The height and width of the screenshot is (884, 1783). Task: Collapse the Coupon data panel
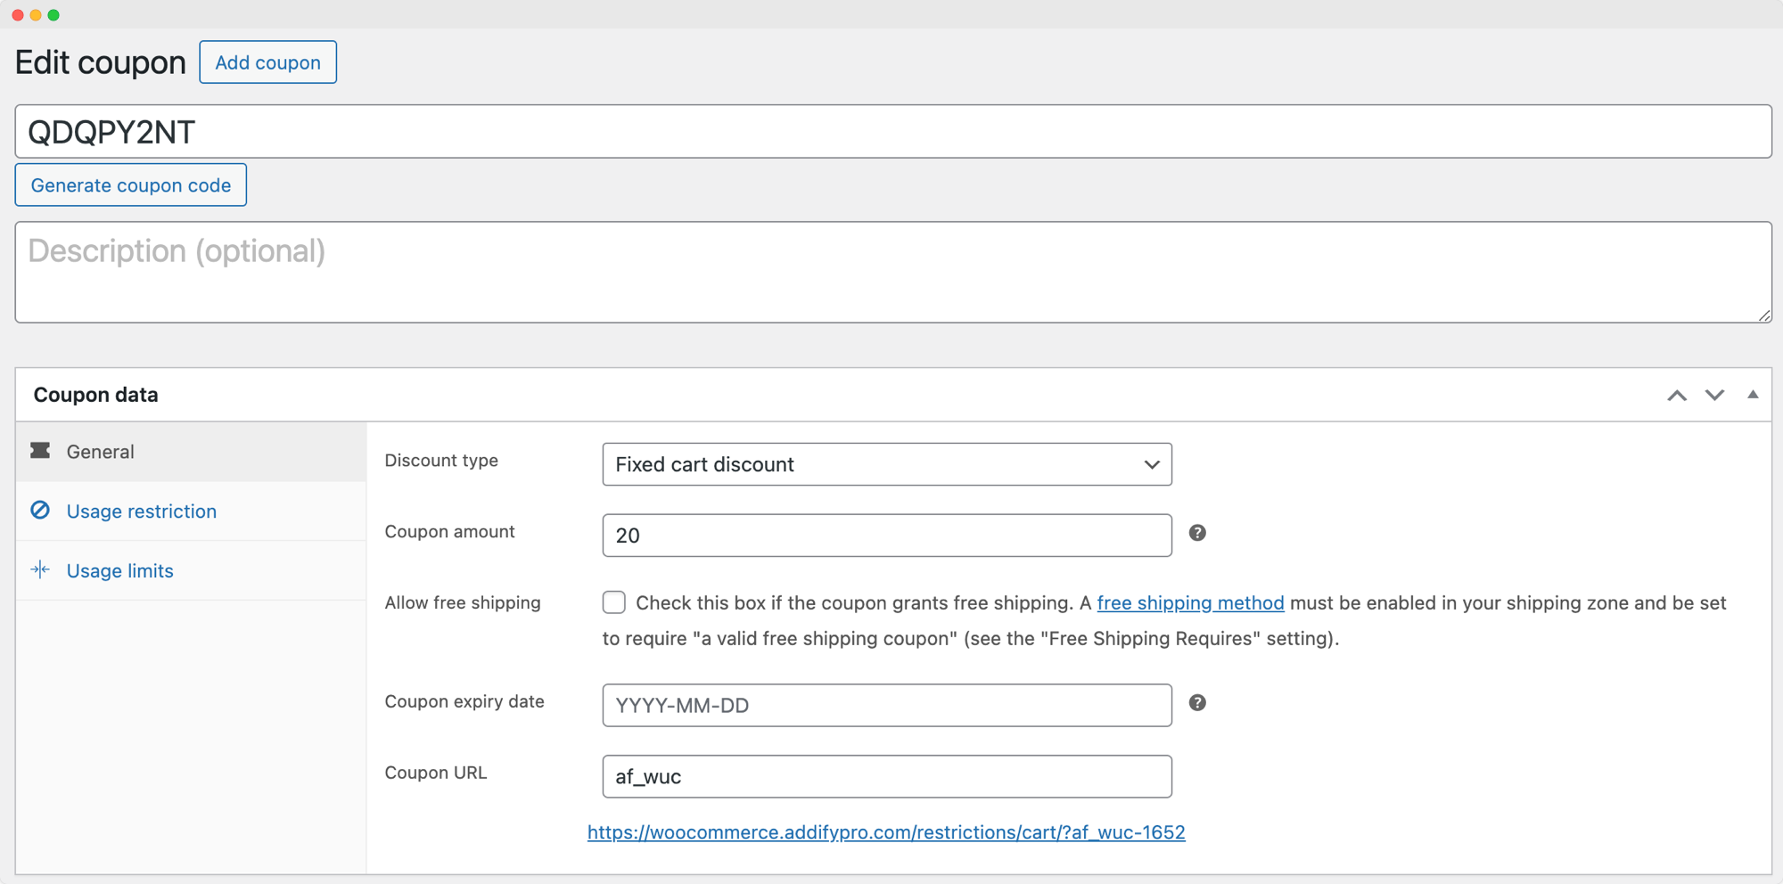pos(1753,394)
